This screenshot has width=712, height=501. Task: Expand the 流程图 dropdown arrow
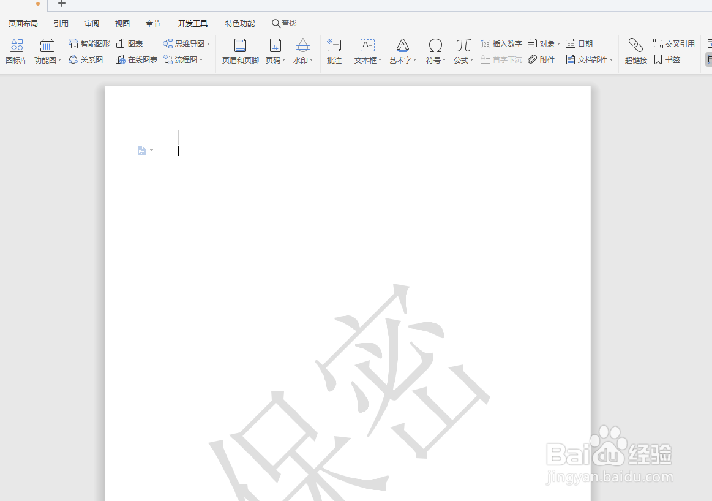pos(201,59)
